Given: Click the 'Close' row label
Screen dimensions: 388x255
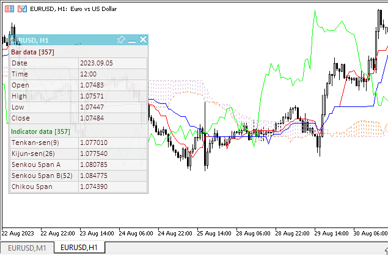Looking at the screenshot, I should click(21, 118).
